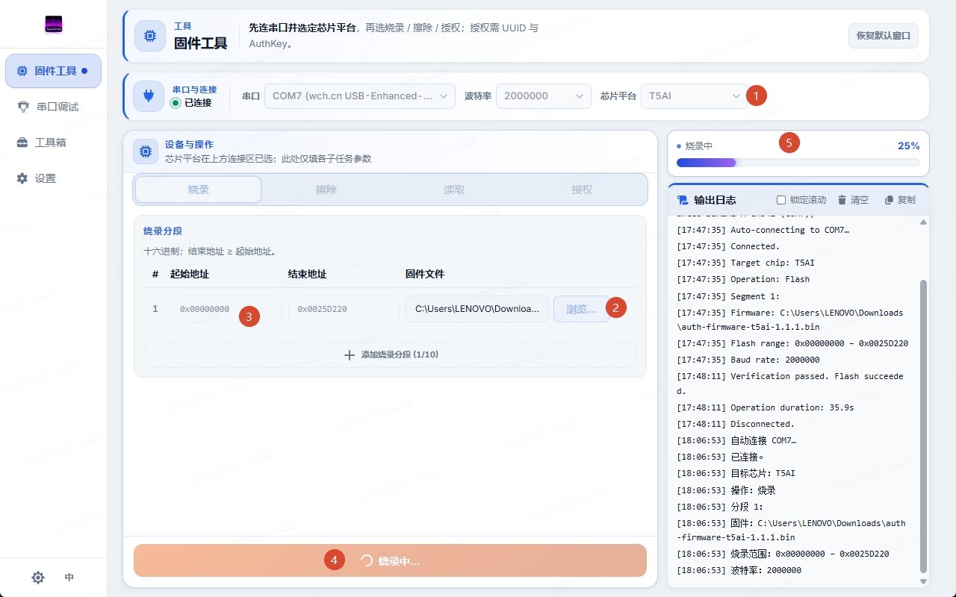Click the 固件文件 column header
956x597 pixels.
pos(425,274)
